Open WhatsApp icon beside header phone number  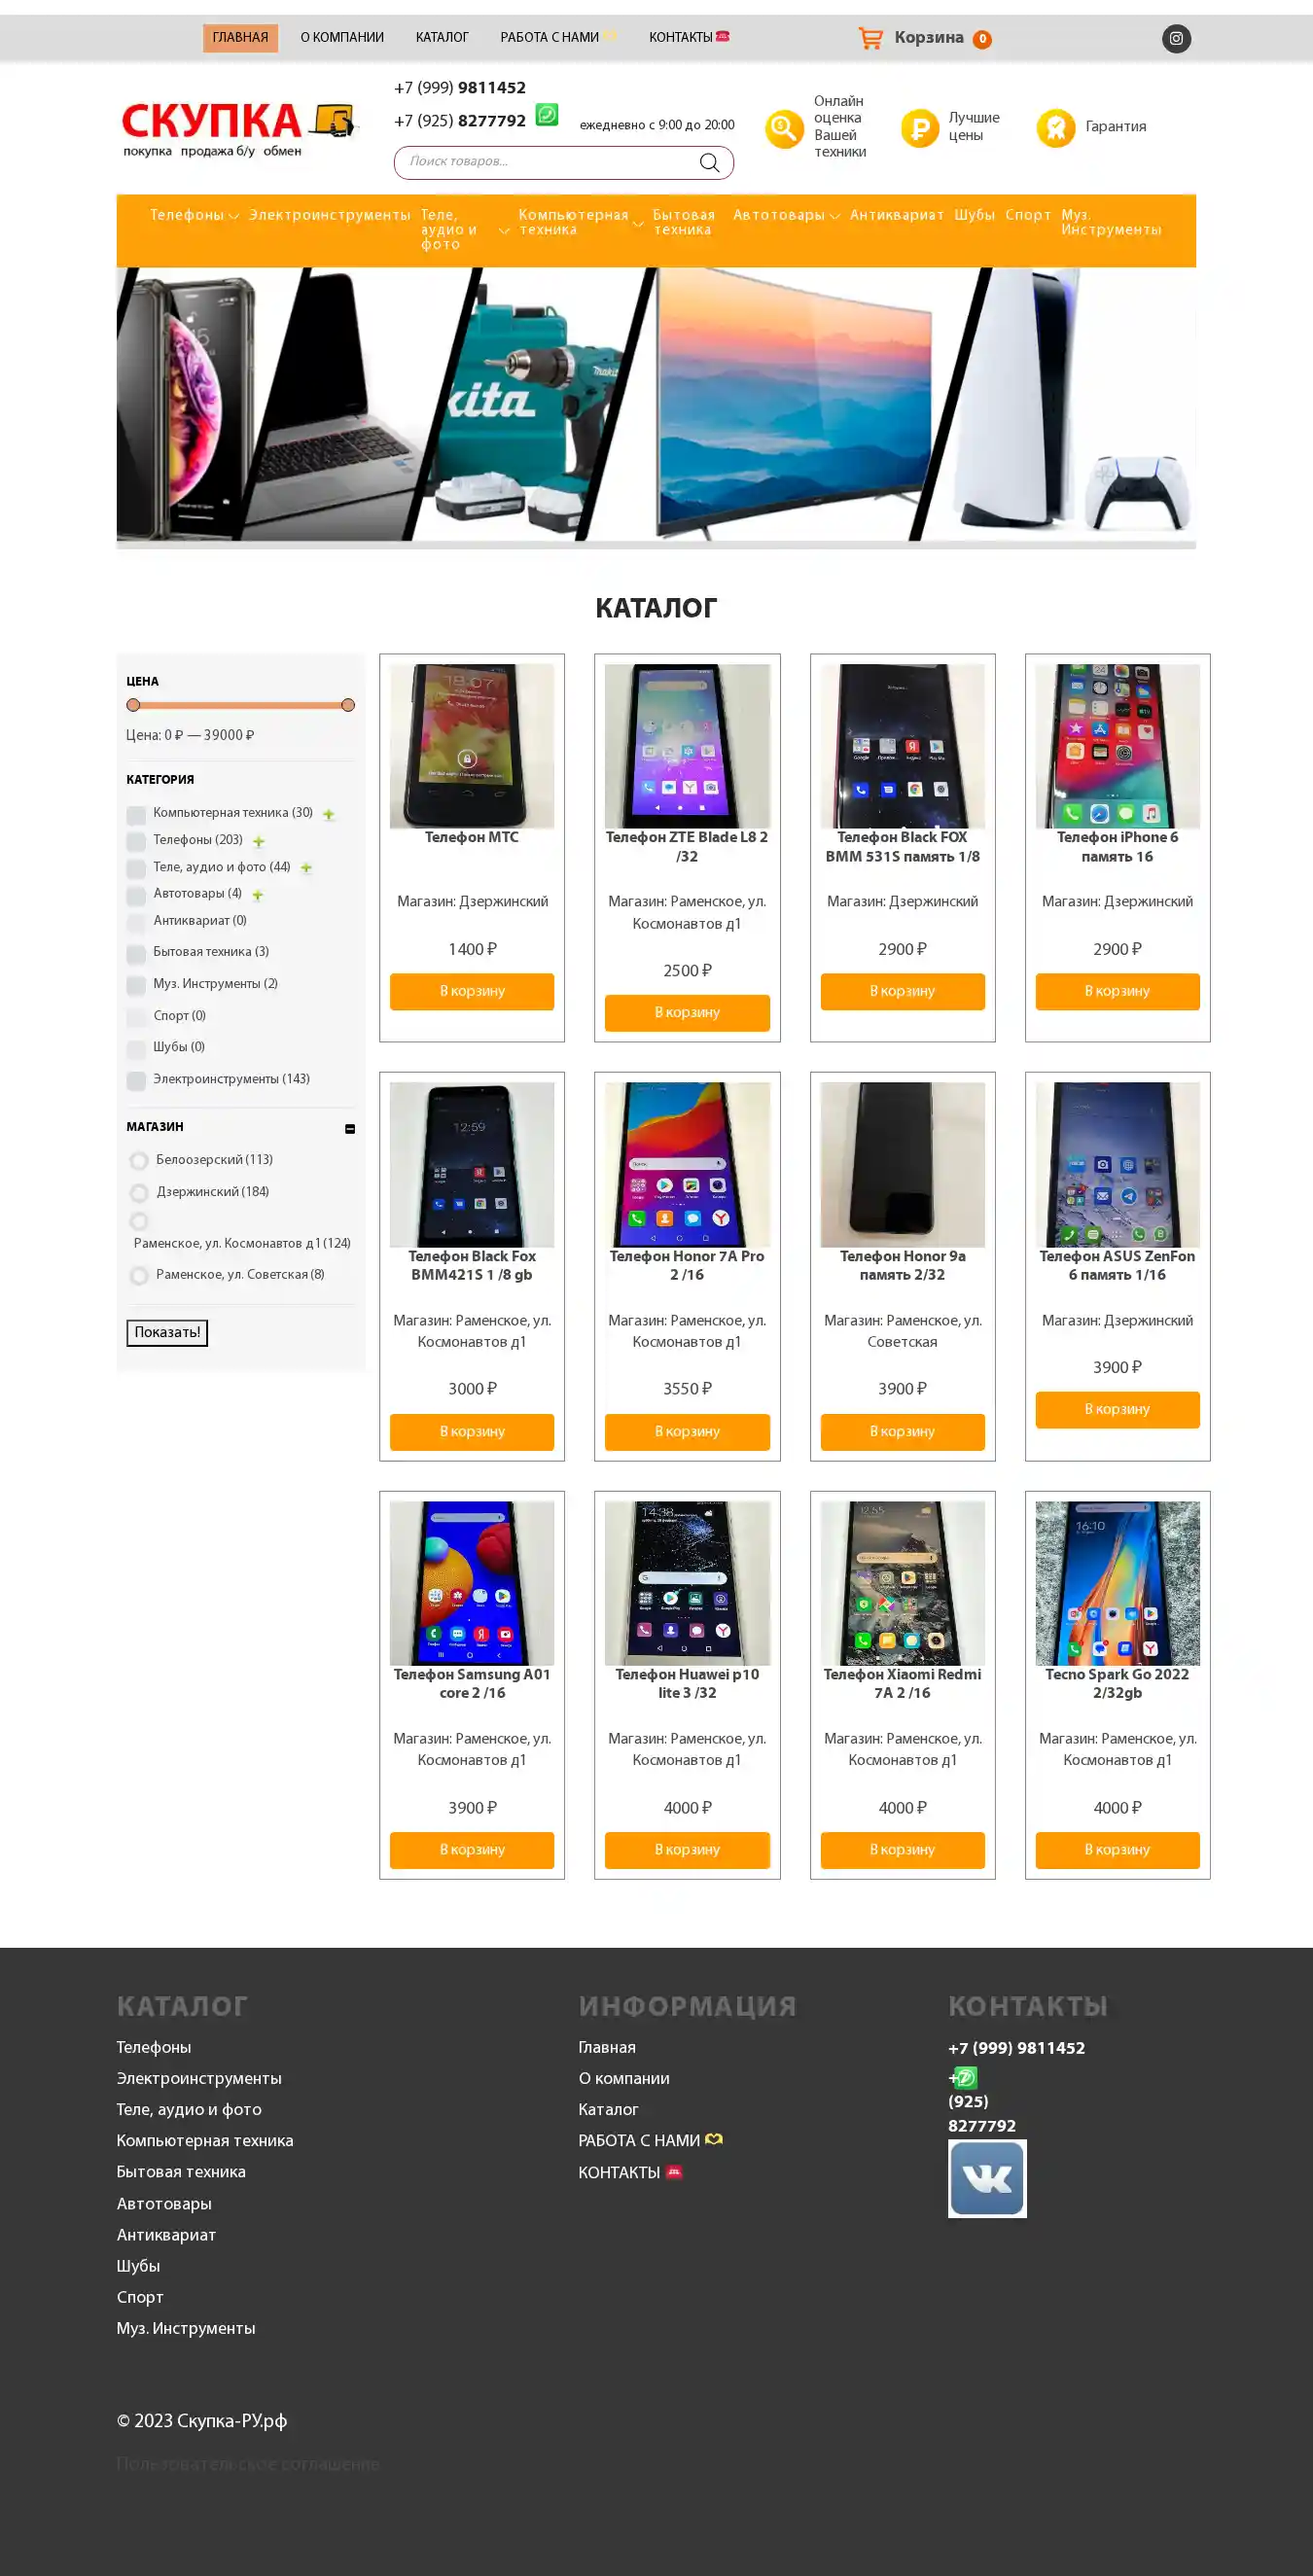point(547,114)
